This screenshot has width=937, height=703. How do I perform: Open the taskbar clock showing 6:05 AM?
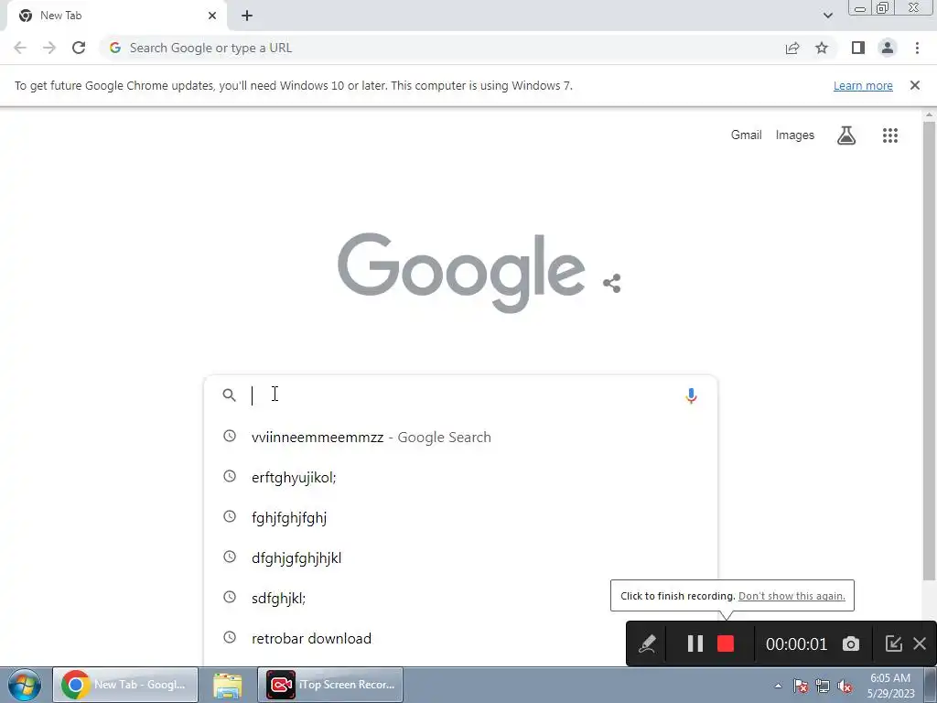890,686
